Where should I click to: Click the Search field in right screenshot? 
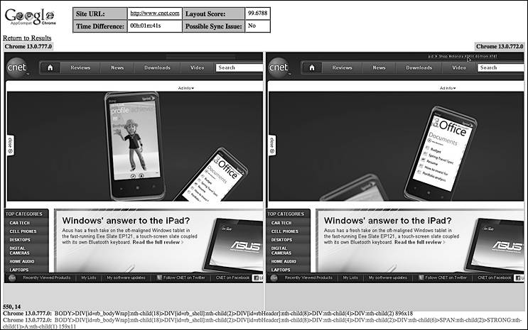[500, 67]
